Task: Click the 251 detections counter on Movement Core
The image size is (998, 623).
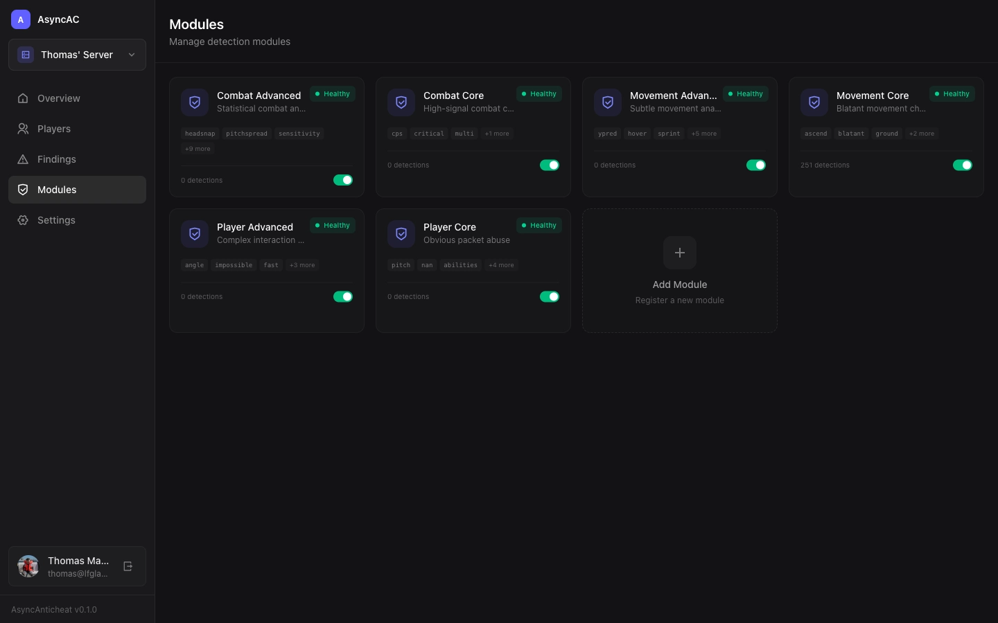Action: click(825, 165)
